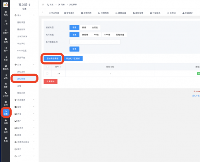This screenshot has height=162, width=200.
Task: Click the menu collapse icon beside the breadcrumb
Action: click(43, 5)
